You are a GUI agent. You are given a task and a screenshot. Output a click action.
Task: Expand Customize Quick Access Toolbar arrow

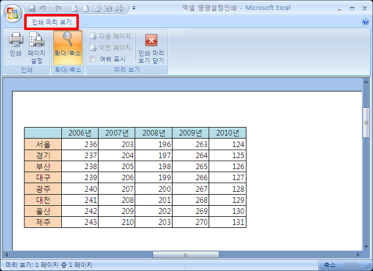(134, 8)
